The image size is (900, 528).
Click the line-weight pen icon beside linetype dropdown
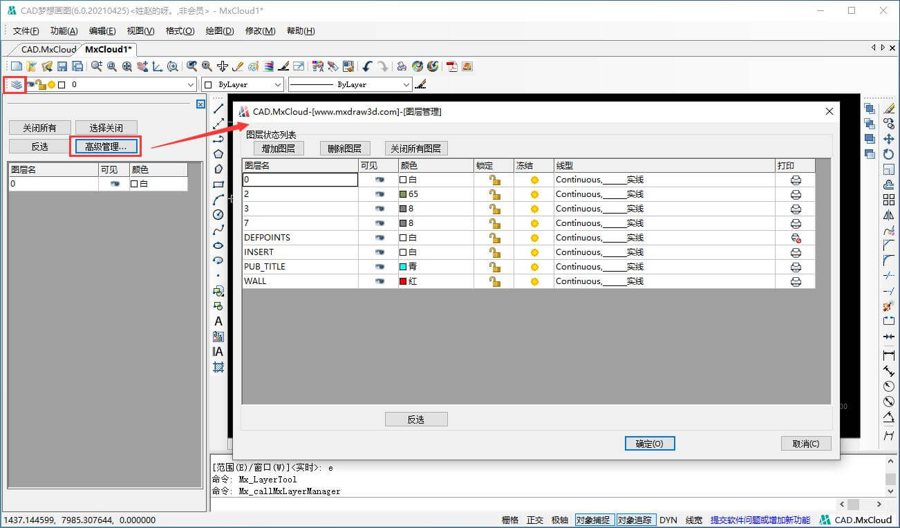click(421, 84)
